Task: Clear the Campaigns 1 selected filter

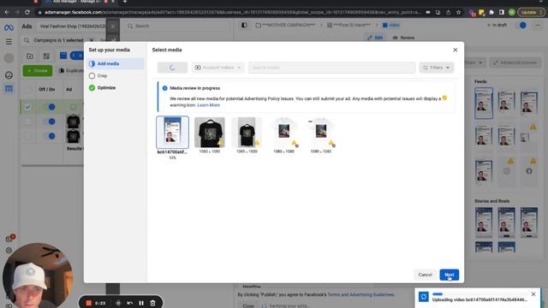Action: [92, 40]
